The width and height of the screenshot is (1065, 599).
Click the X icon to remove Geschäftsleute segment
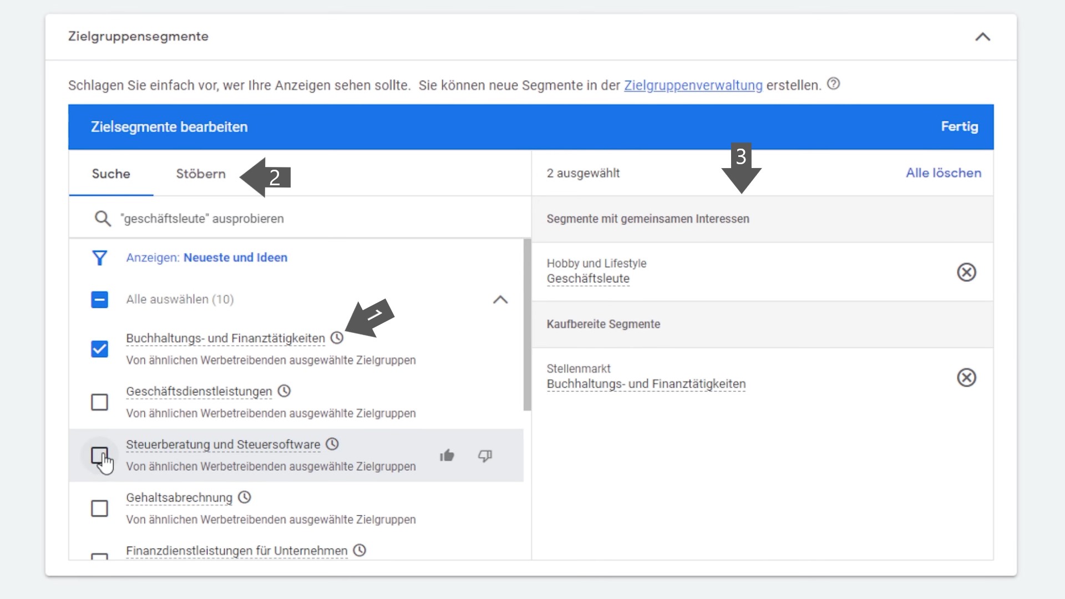point(967,271)
